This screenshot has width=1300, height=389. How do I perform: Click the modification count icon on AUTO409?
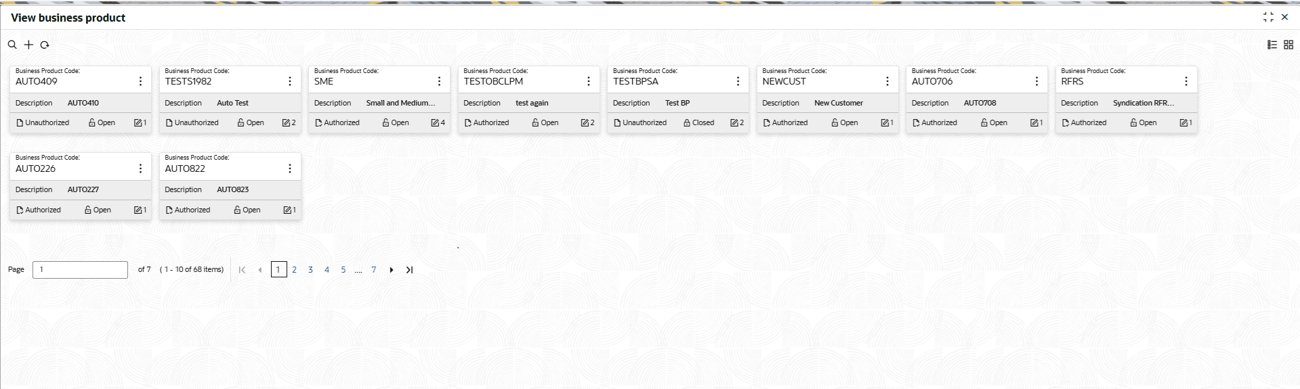pos(138,123)
